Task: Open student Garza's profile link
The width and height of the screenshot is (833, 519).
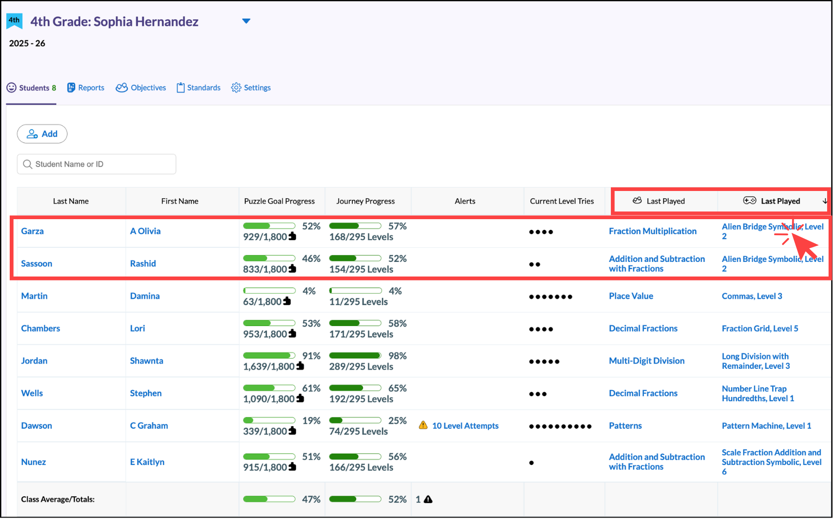Action: (x=33, y=231)
